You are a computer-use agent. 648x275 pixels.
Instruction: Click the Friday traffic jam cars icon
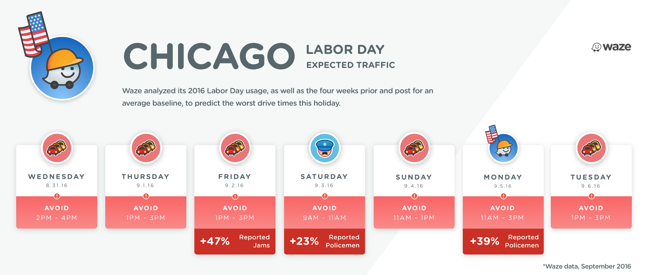pos(235,148)
